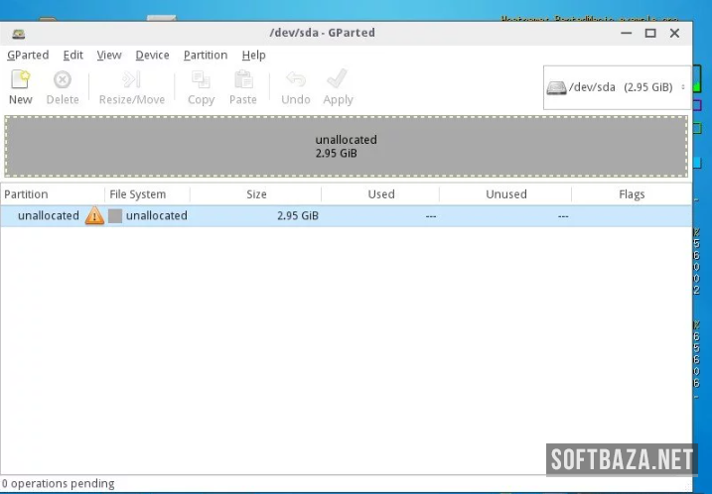
Task: Select the unallocated 2.95 GiB disk graphic
Action: (x=346, y=146)
